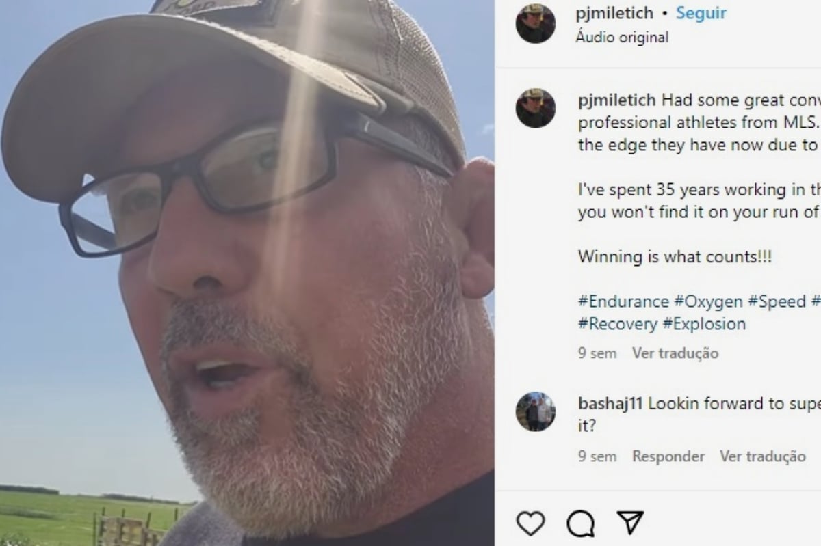Viewport: 821px width, 546px height.
Task: Reply to bashaj11 comment with Responder
Action: 668,456
